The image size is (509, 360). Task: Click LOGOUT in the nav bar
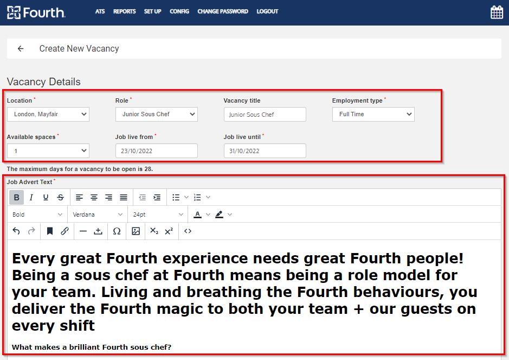pyautogui.click(x=267, y=11)
